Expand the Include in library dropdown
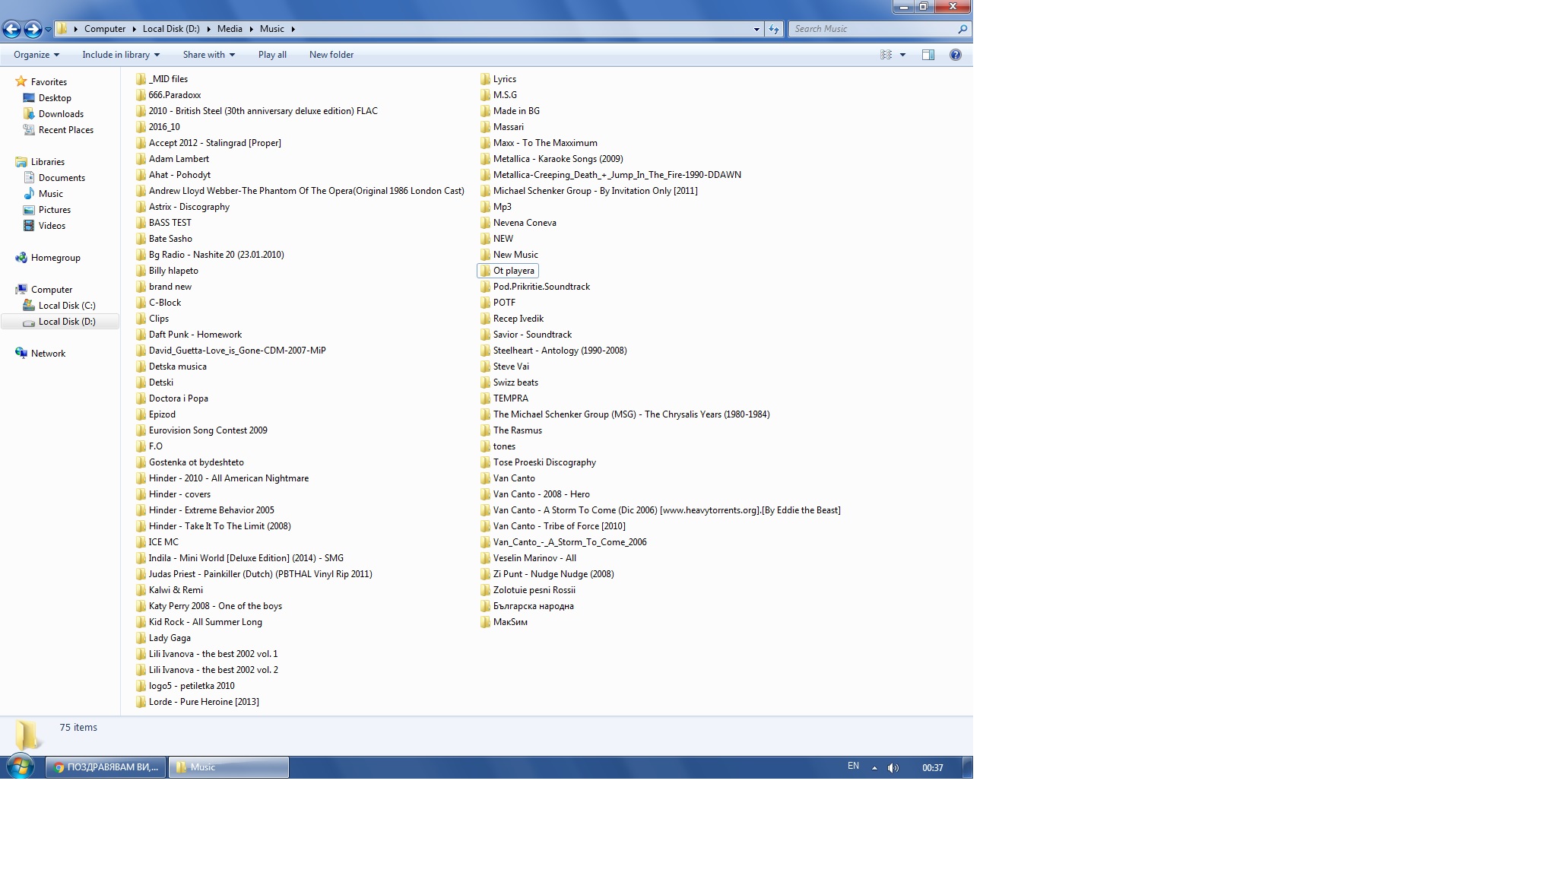Screen dimensions: 1557x876 coord(120,55)
